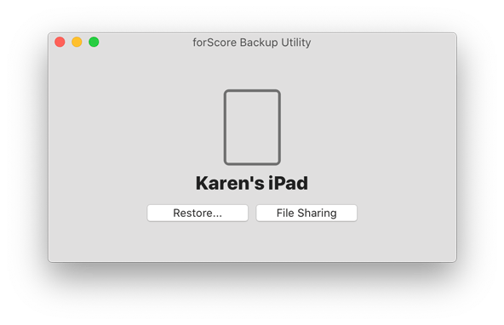Image resolution: width=504 pixels, height=325 pixels.
Task: Start restoring a backup via Restore...
Action: point(198,213)
